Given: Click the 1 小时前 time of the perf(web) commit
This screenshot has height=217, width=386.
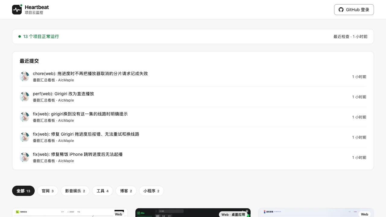Looking at the screenshot, I should pyautogui.click(x=359, y=97).
